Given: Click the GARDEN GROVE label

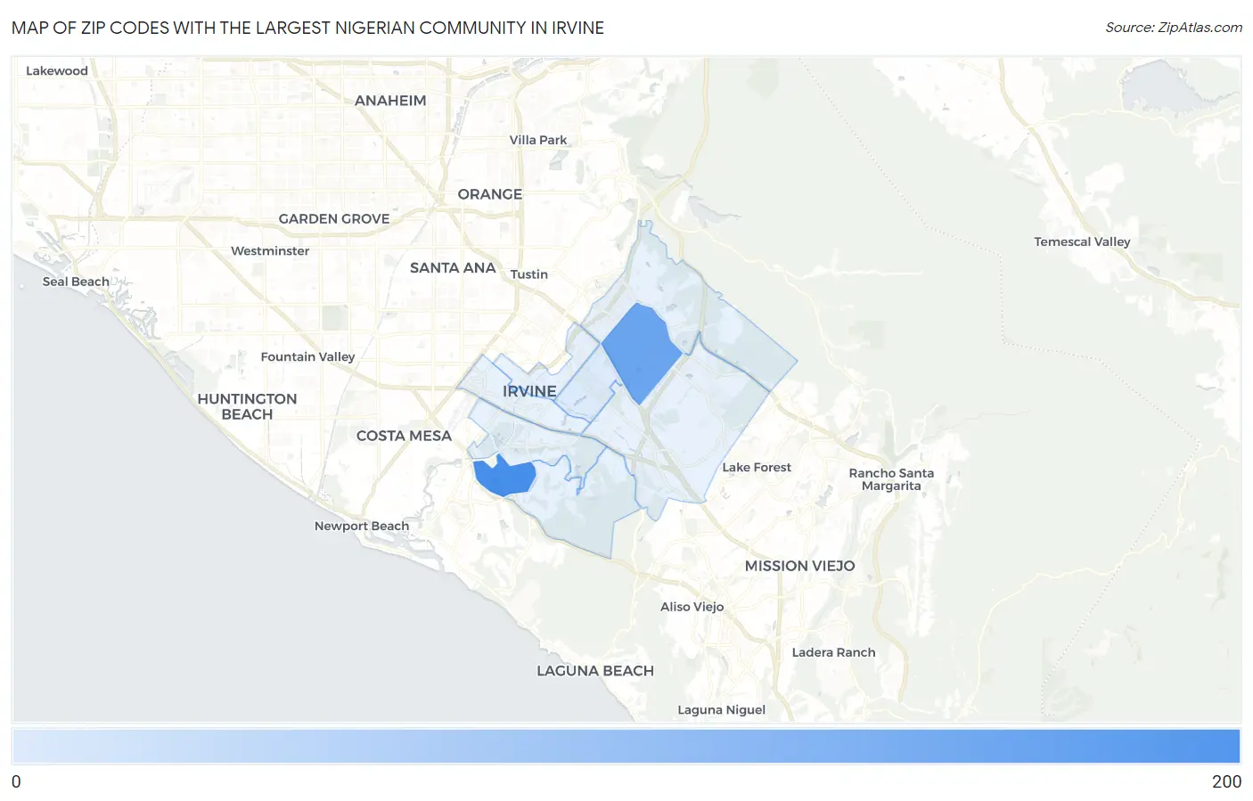Looking at the screenshot, I should (x=334, y=219).
